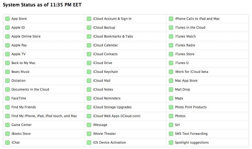Image resolution: width=252 pixels, height=149 pixels.
Task: Click the green icon next to Maps
Action: [171, 98]
